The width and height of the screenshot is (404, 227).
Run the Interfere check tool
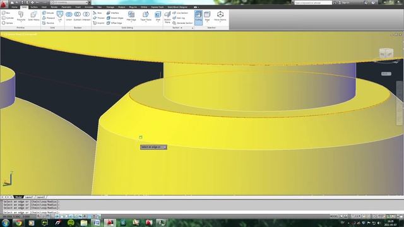(113, 13)
